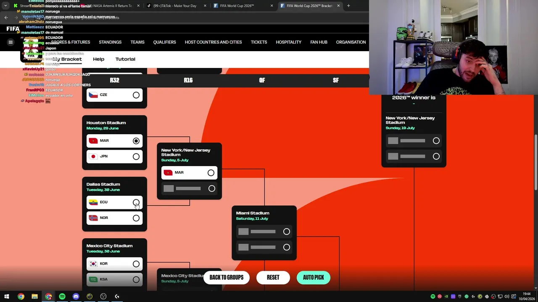Open Teams in FIFA navigation
The width and height of the screenshot is (538, 302).
coord(137,42)
